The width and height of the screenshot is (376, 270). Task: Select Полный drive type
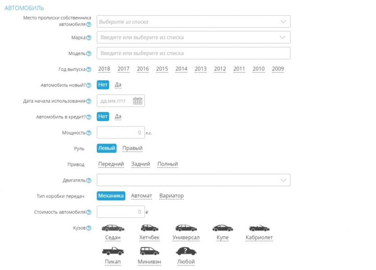[x=168, y=164]
